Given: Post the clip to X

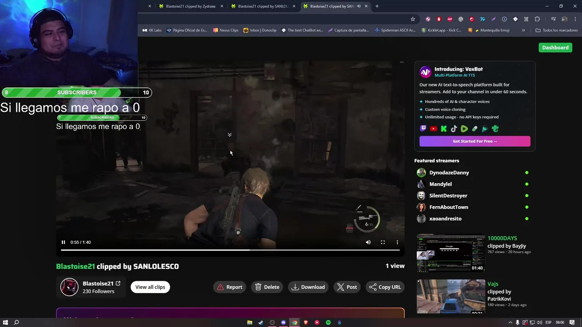Looking at the screenshot, I should pyautogui.click(x=347, y=287).
